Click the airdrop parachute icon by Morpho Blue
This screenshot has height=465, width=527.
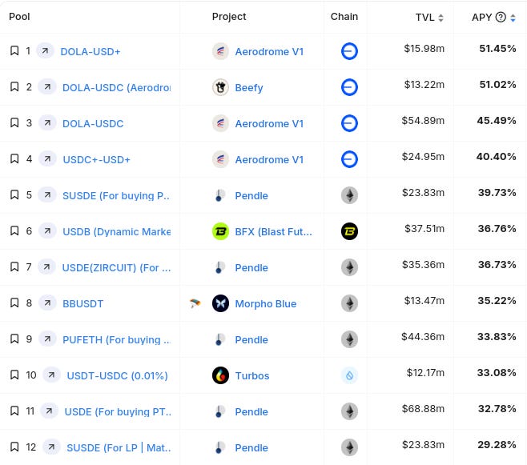coord(195,303)
